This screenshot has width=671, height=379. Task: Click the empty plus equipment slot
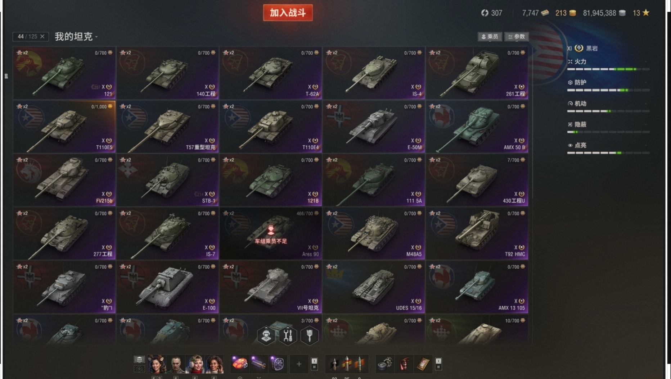(299, 364)
